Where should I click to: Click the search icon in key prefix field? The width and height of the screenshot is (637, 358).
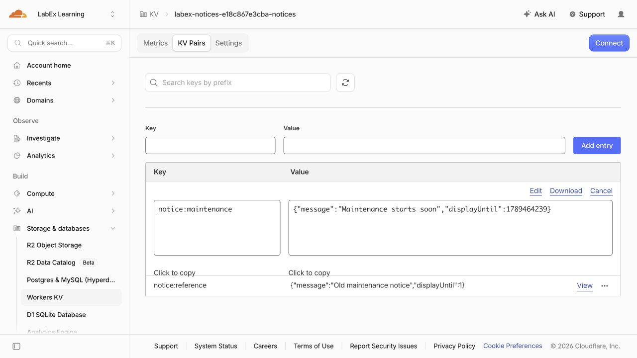click(x=154, y=83)
